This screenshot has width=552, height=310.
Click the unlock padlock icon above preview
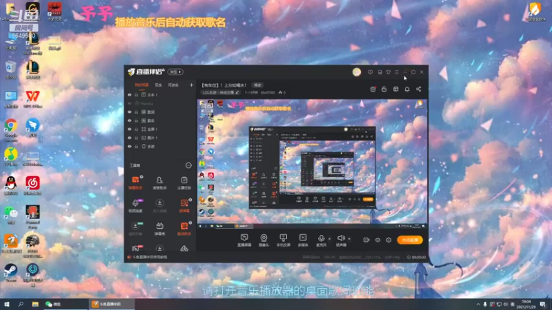(384, 90)
